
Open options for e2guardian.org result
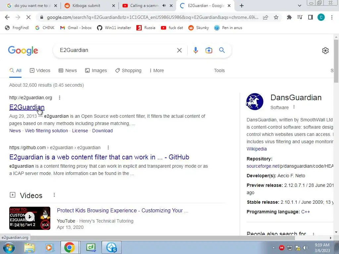pyautogui.click(x=60, y=98)
